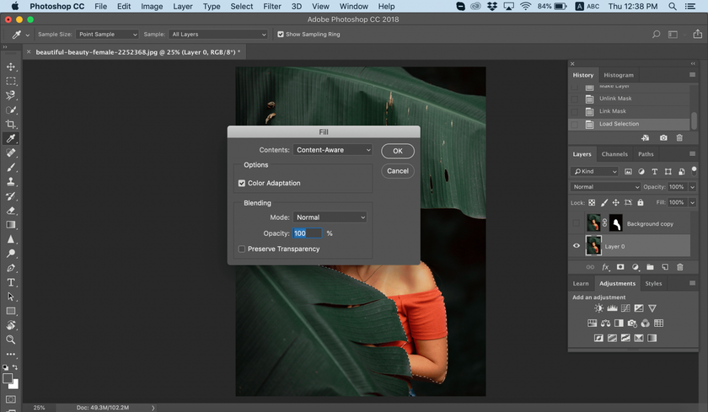Open the Layer menu
Image resolution: width=708 pixels, height=412 pixels.
182,6
